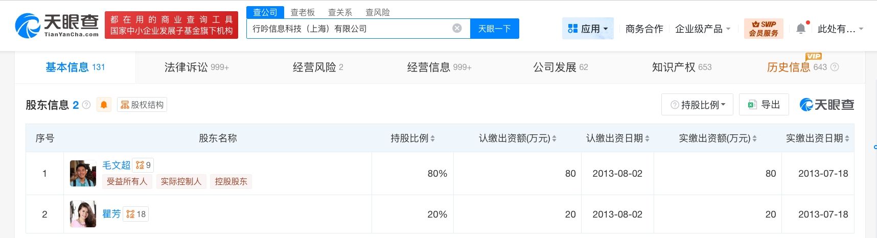Click the help icon beside 历史信息
This screenshot has width=877, height=238.
click(x=835, y=67)
